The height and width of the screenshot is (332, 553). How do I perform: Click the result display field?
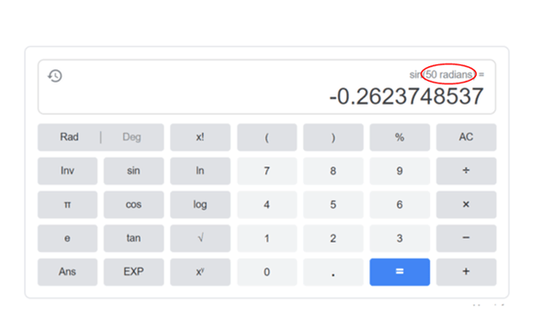pos(266,87)
